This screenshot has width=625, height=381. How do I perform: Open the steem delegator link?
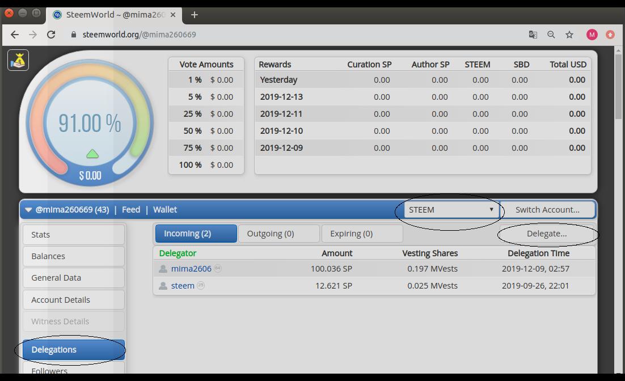(x=183, y=286)
